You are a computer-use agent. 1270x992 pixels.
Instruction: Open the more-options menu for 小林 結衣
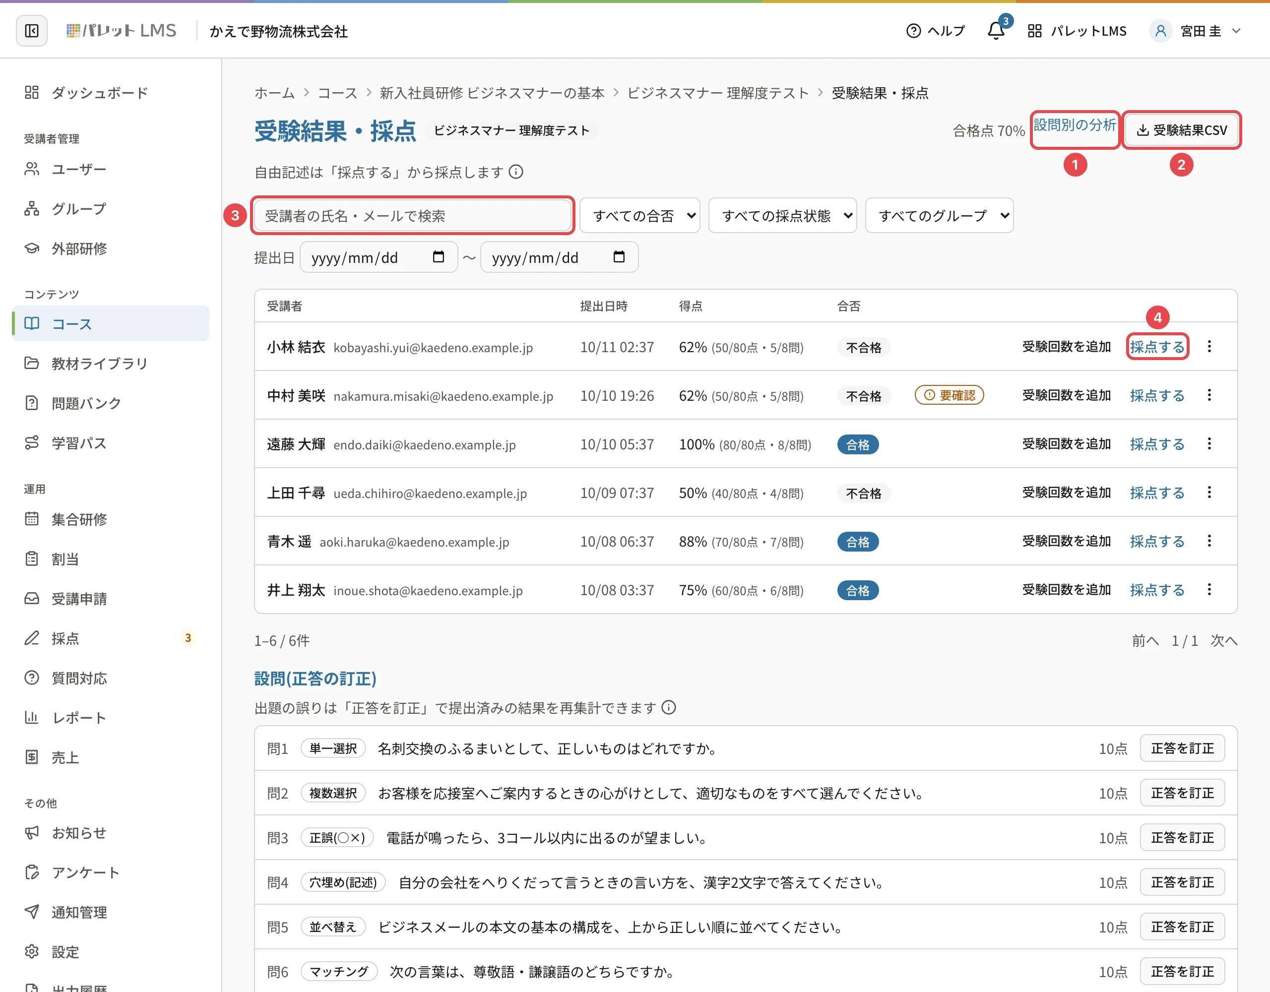coord(1209,347)
